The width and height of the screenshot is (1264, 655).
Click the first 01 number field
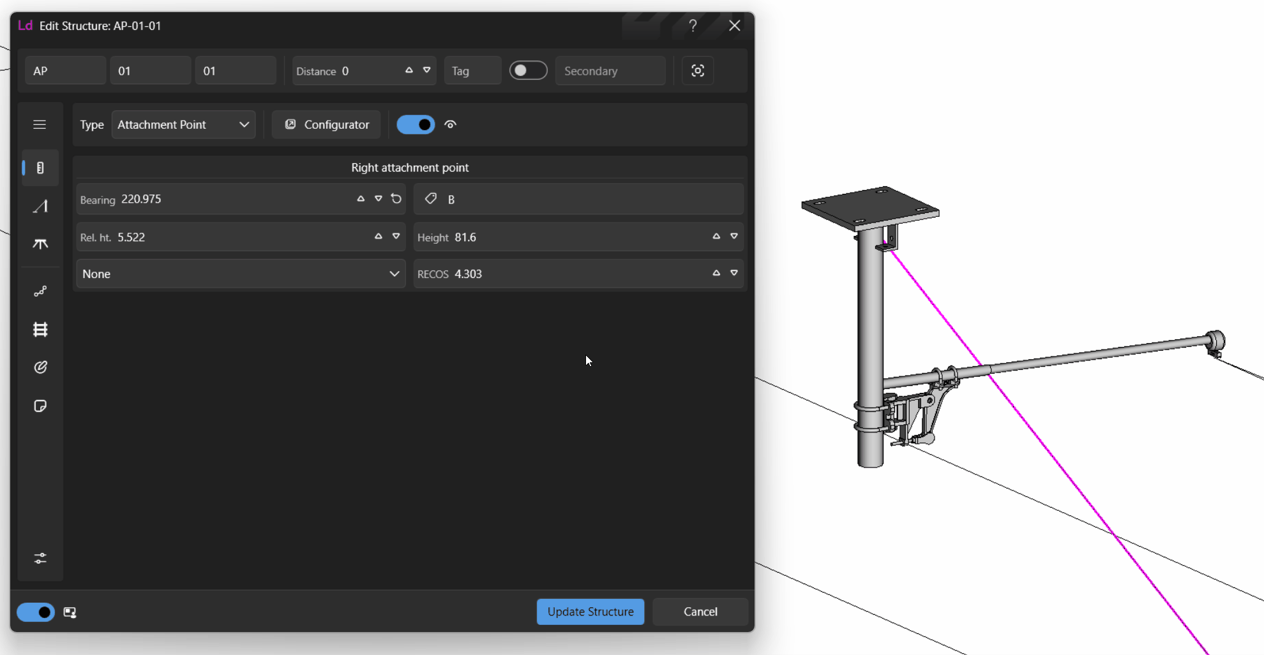tap(151, 71)
